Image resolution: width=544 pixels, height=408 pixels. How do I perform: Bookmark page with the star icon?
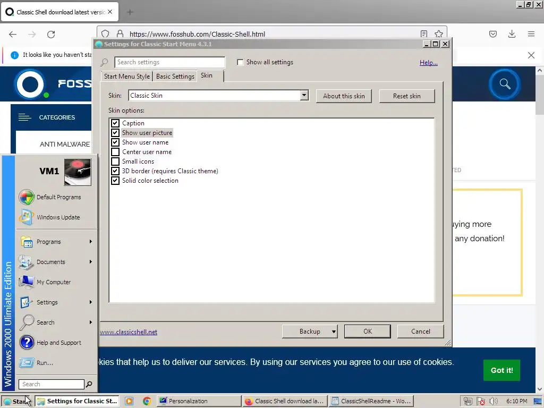[x=438, y=34]
